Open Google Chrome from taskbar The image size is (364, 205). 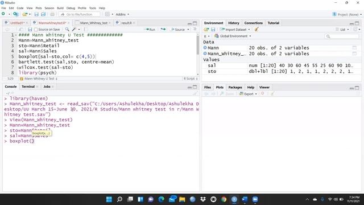click(x=224, y=199)
